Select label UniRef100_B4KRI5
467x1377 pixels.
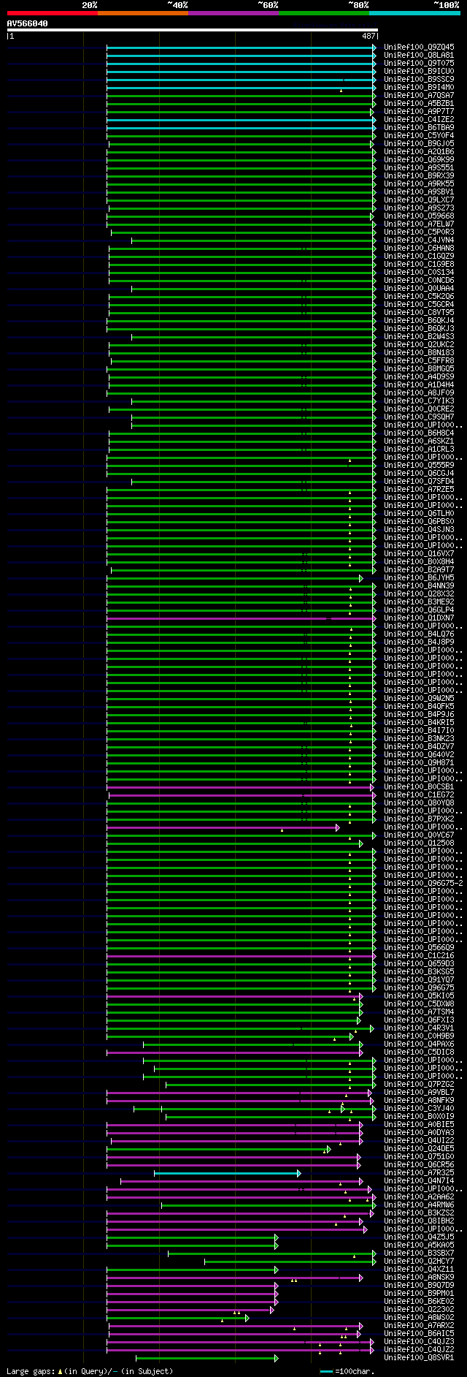pyautogui.click(x=419, y=723)
